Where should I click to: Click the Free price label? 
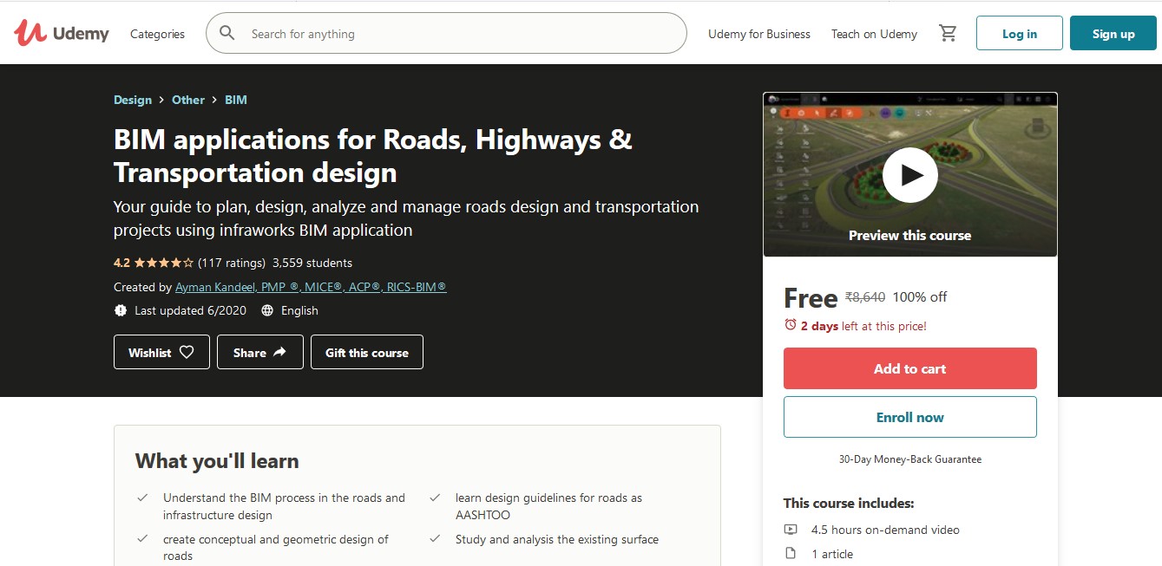point(811,298)
